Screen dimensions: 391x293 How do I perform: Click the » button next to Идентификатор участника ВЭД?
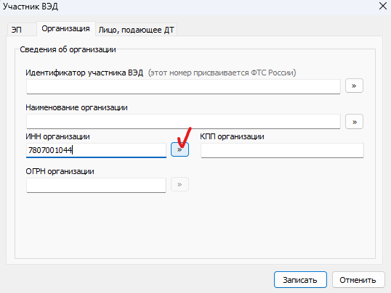(x=354, y=86)
